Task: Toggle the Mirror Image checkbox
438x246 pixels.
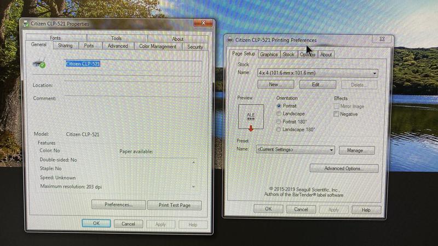Action: [336, 106]
